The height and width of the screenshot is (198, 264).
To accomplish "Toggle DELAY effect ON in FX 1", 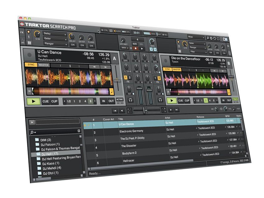I will click(x=73, y=45).
